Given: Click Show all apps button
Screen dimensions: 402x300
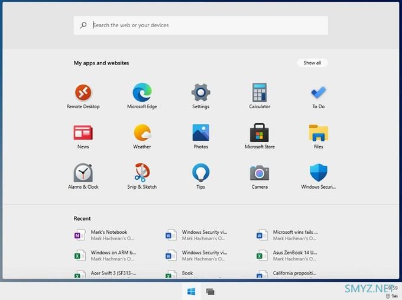Looking at the screenshot, I should click(x=312, y=63).
